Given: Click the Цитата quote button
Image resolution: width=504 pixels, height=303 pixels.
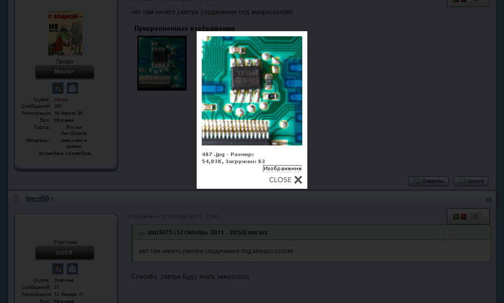Looking at the screenshot, I should (x=471, y=181).
